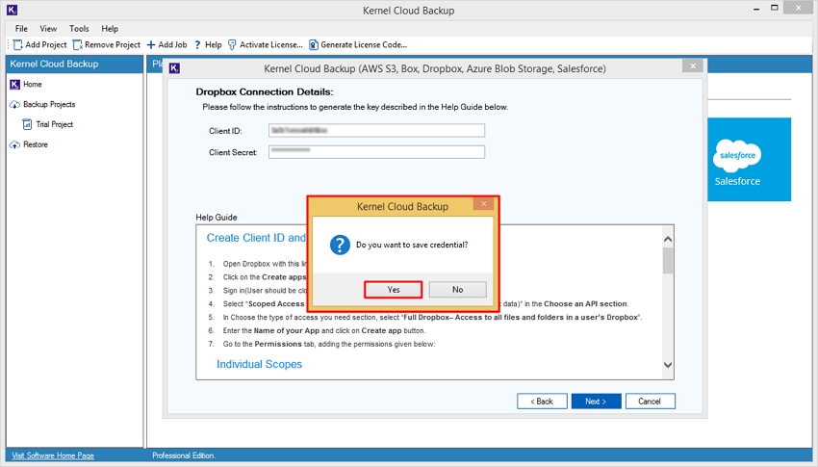The image size is (818, 467).
Task: Click the Kernel Cloud Backup sidebar header
Action: point(75,65)
